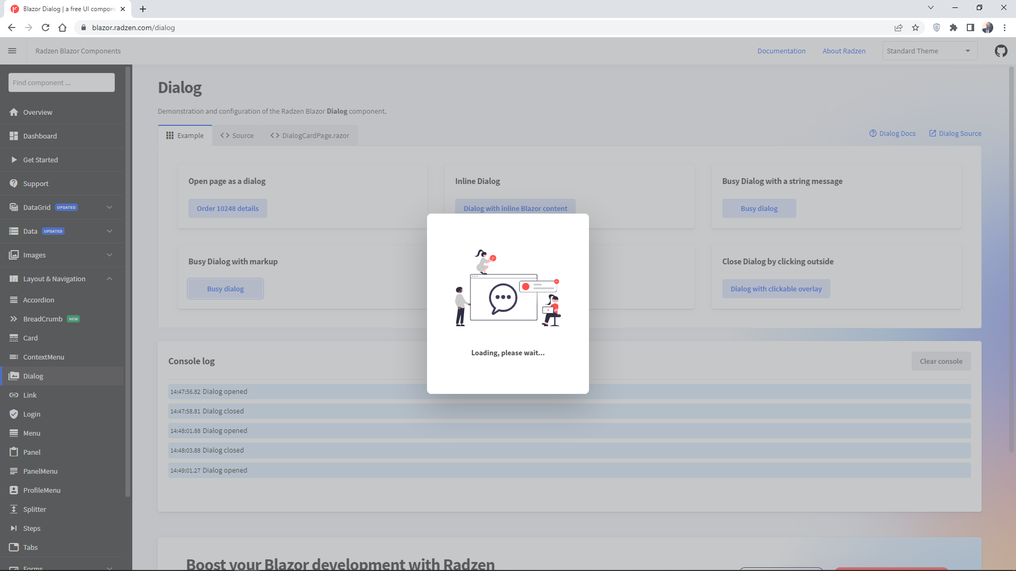Image resolution: width=1016 pixels, height=571 pixels.
Task: Open the side panel icon
Action: [970, 27]
